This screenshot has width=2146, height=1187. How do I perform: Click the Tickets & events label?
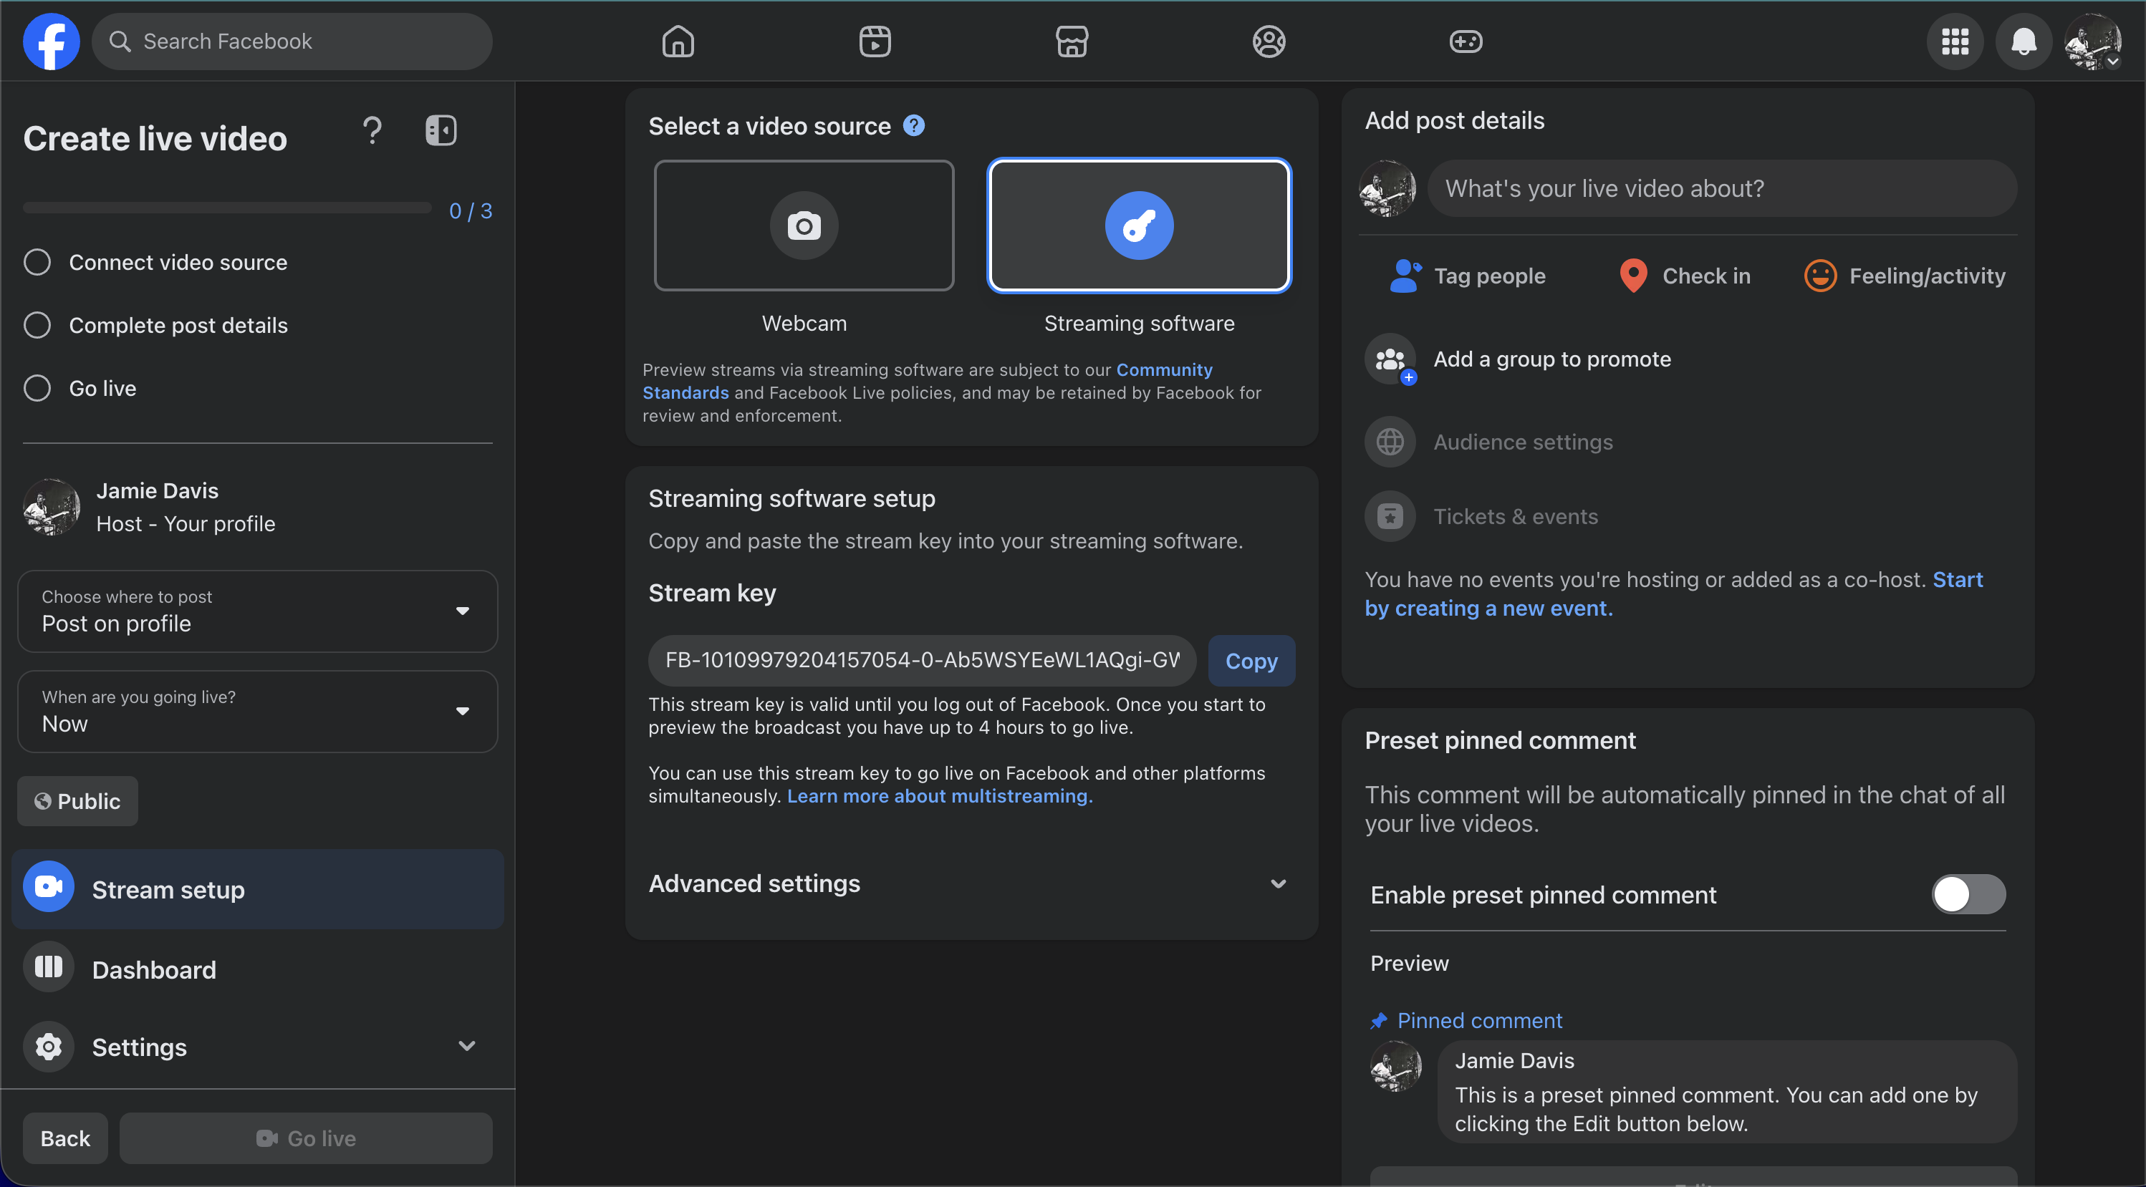click(x=1516, y=517)
